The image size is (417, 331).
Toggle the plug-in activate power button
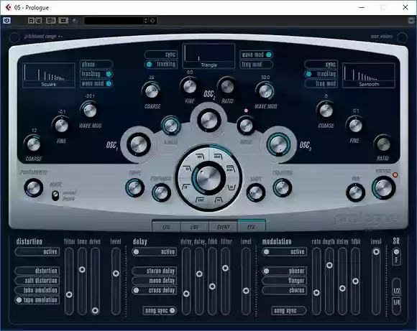click(6, 20)
